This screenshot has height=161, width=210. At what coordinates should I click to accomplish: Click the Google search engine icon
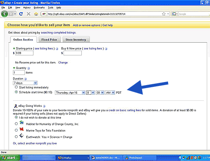click(174, 14)
